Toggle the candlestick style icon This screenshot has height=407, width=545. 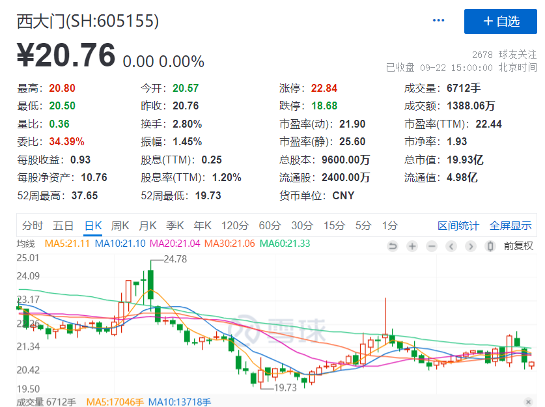point(490,246)
